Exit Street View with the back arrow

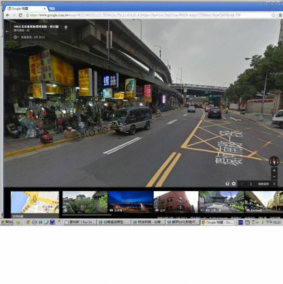[x=7, y=31]
